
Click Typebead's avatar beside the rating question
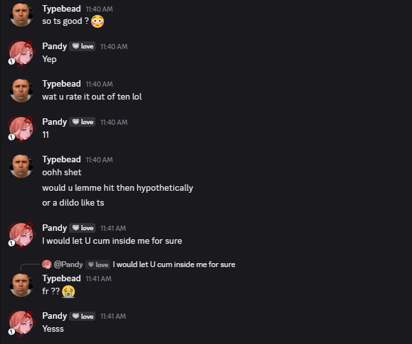[21, 91]
